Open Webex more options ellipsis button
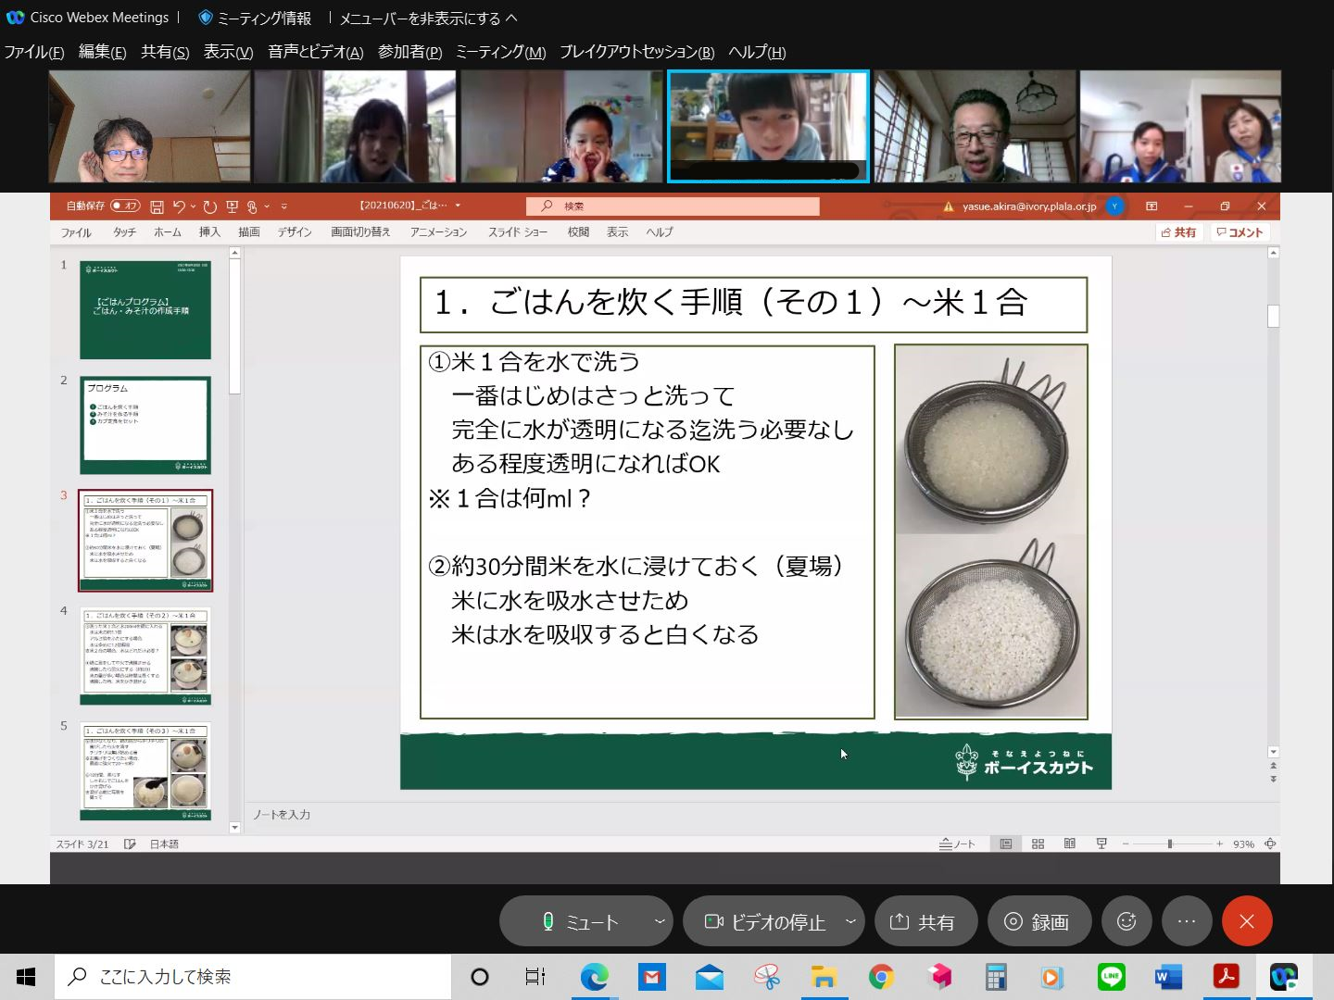Viewport: 1334px width, 1000px height. click(x=1187, y=921)
